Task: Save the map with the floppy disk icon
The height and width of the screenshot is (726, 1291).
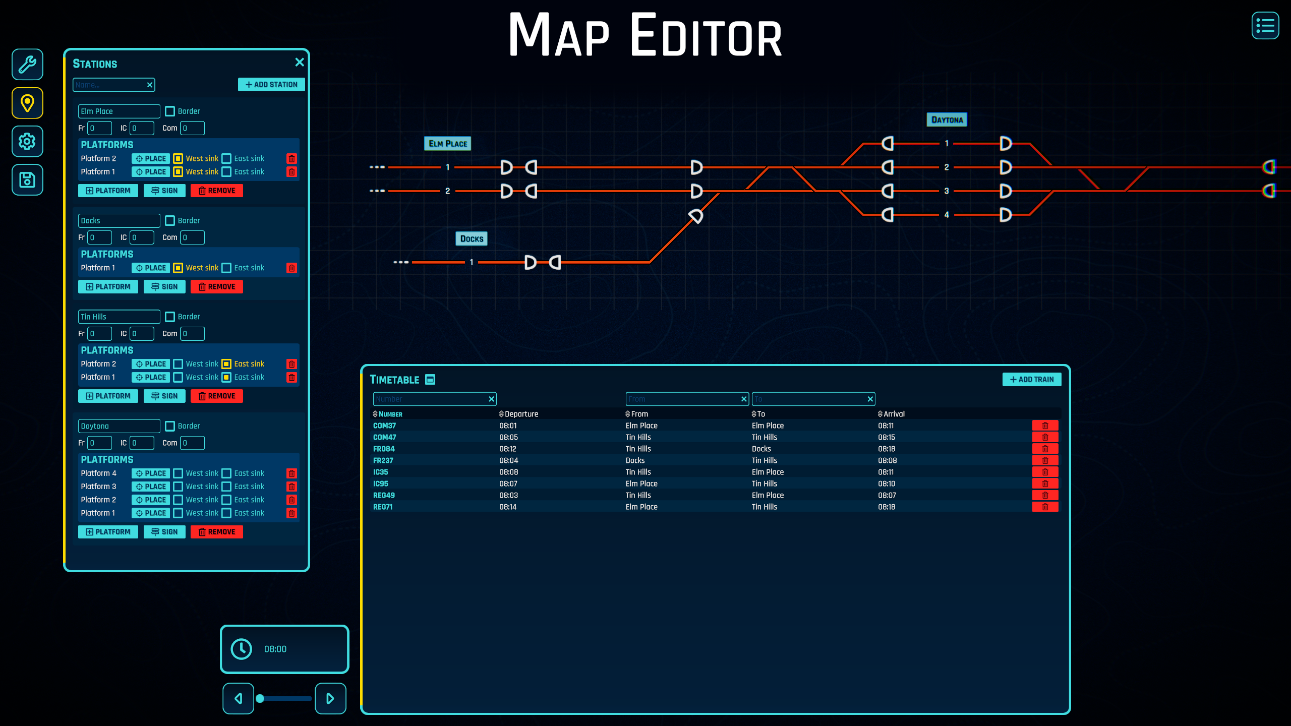Action: [x=27, y=179]
